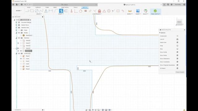The height and width of the screenshot is (111, 198).
Task: Select Sketch7 in the browser tree
Action: coord(28,43)
